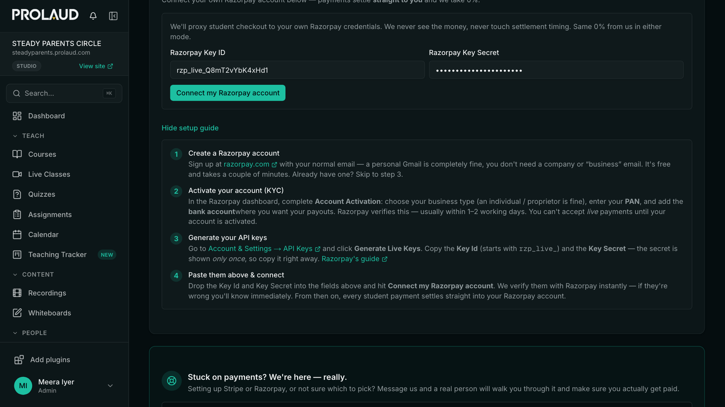Click the Dashboard grid icon

[x=17, y=116]
